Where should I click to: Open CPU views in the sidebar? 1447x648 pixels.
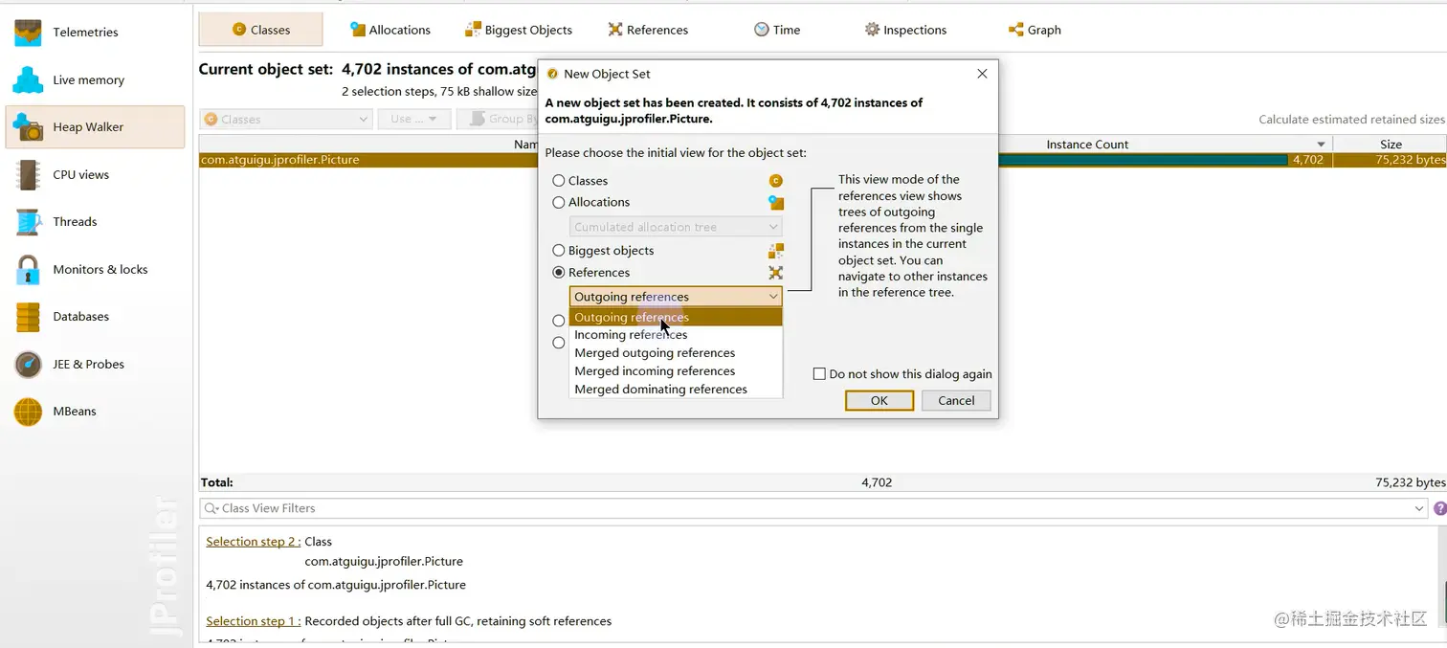click(94, 175)
